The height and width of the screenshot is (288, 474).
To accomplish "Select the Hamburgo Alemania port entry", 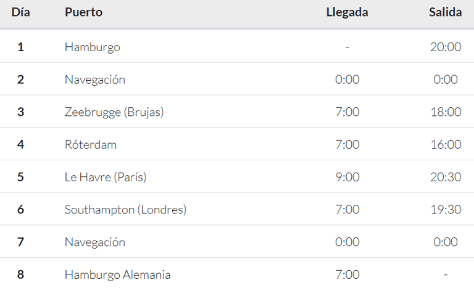I will click(x=117, y=274).
